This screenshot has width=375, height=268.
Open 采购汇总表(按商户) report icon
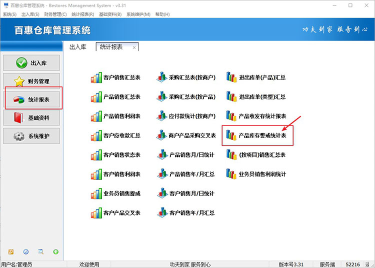pos(162,77)
